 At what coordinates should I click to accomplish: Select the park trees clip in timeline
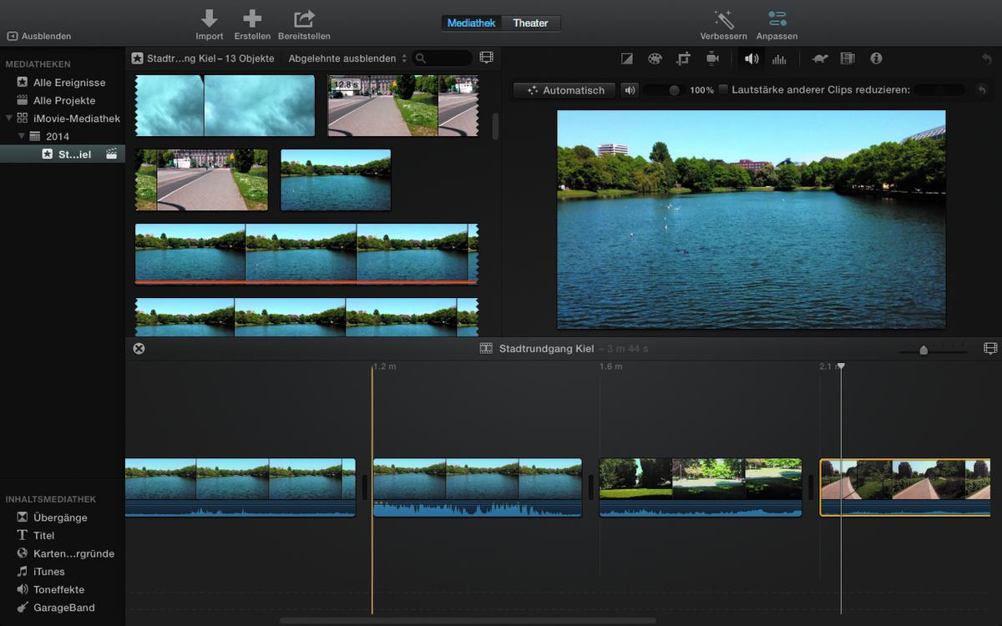click(x=701, y=487)
